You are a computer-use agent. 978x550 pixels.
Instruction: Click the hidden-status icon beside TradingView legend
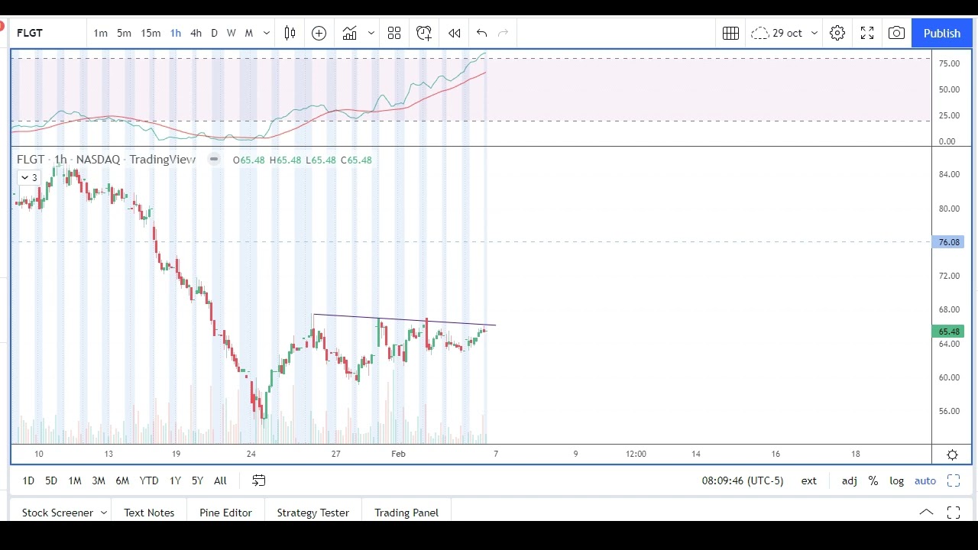[214, 159]
